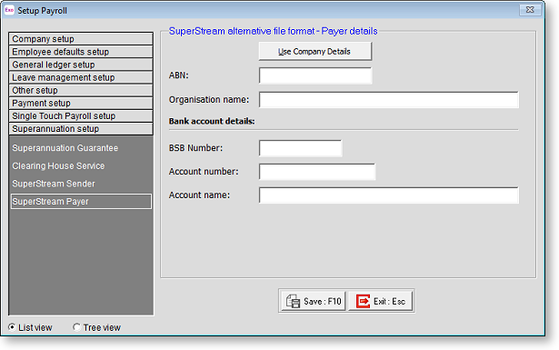The image size is (559, 350).
Task: Select Clearing House Service item
Action: click(x=58, y=165)
